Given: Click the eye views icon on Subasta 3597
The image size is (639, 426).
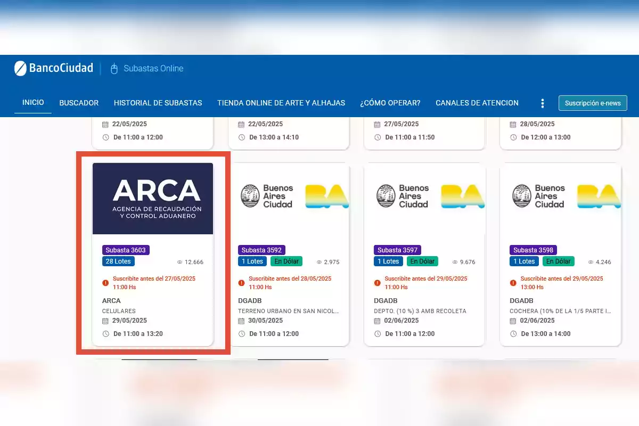Looking at the screenshot, I should pos(455,262).
